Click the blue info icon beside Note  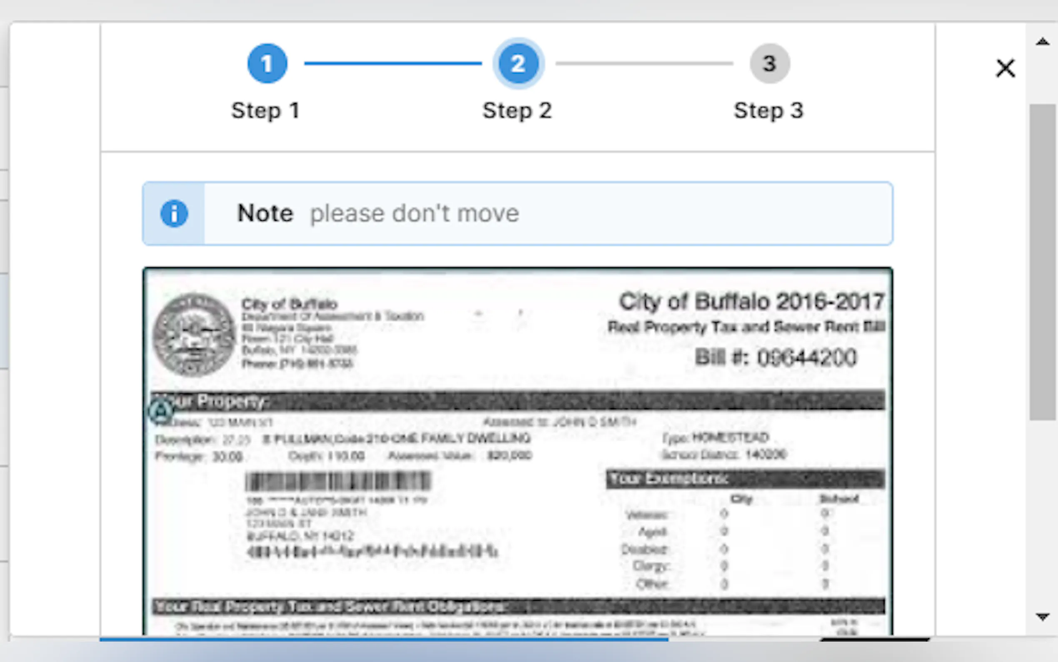(x=174, y=214)
